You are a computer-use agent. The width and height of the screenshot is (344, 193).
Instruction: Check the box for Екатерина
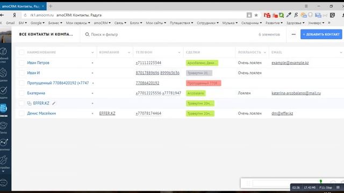tap(21, 93)
